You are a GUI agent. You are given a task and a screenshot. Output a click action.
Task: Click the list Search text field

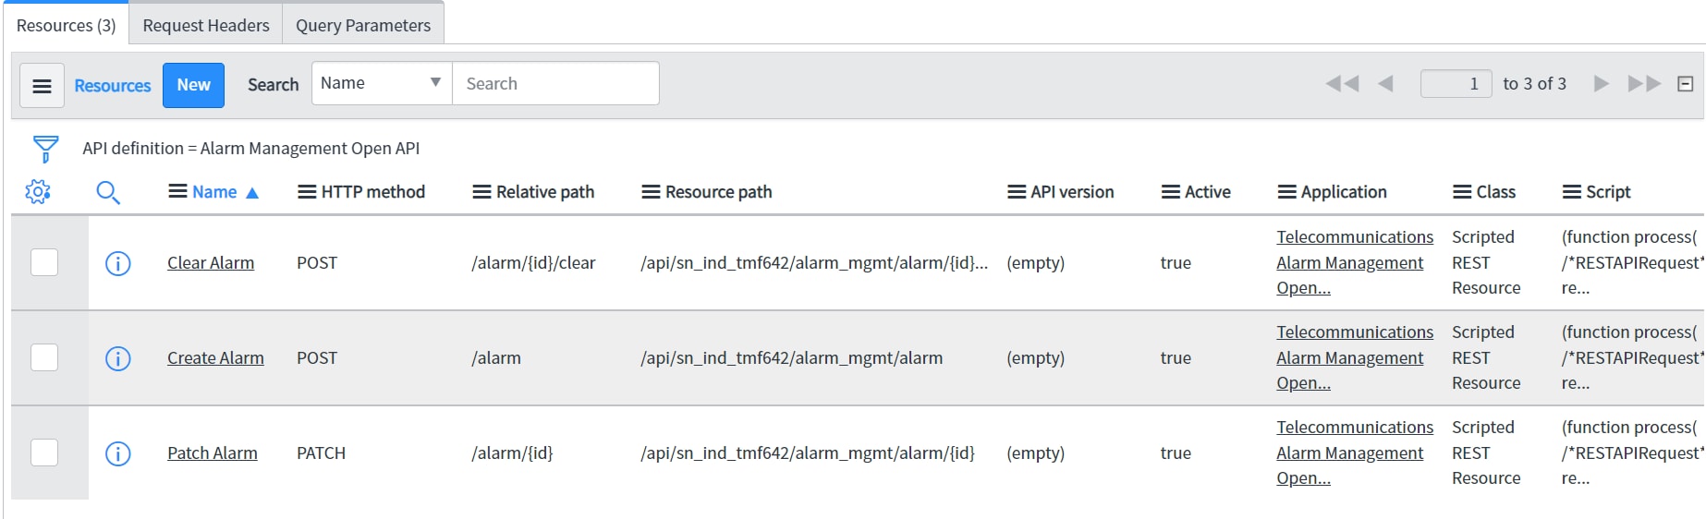[x=555, y=84]
